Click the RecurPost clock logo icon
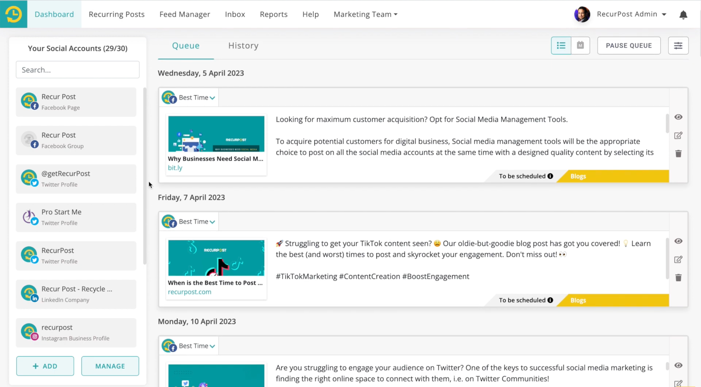Screen dimensions: 701x387 click(13, 14)
